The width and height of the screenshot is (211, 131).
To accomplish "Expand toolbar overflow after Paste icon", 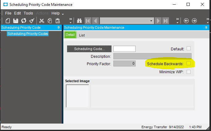I will pyautogui.click(x=71, y=21).
